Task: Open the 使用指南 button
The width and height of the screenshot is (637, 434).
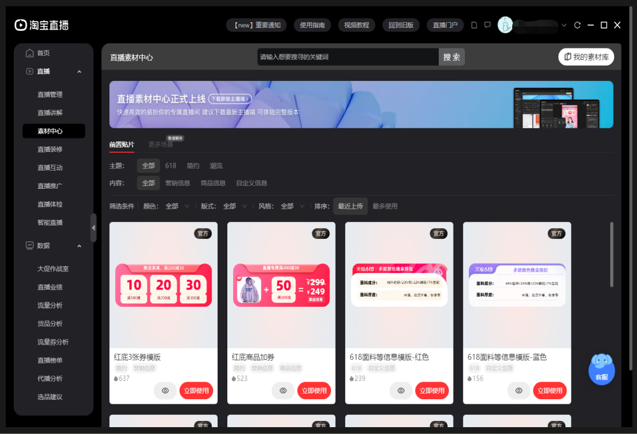Action: point(312,25)
